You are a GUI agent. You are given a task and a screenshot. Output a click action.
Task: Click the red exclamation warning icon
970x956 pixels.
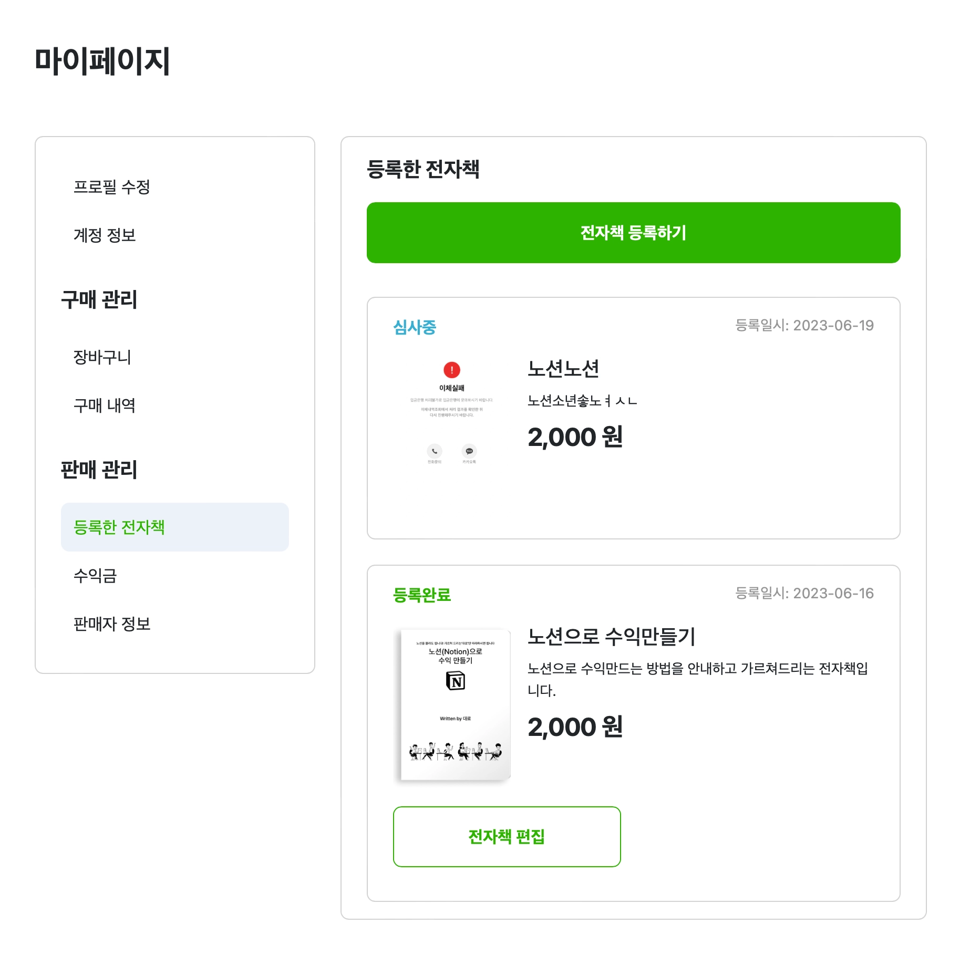[x=451, y=370]
